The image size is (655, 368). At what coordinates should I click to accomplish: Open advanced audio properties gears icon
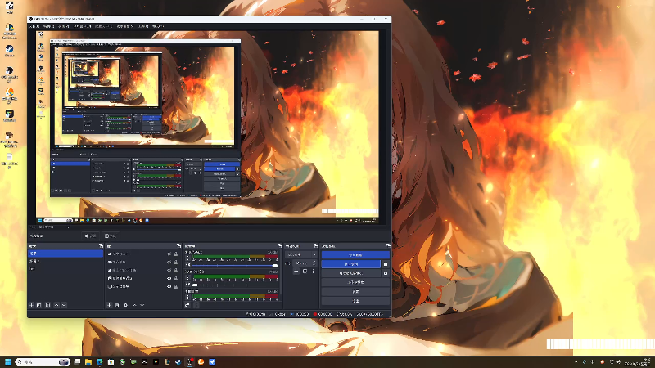(x=187, y=305)
